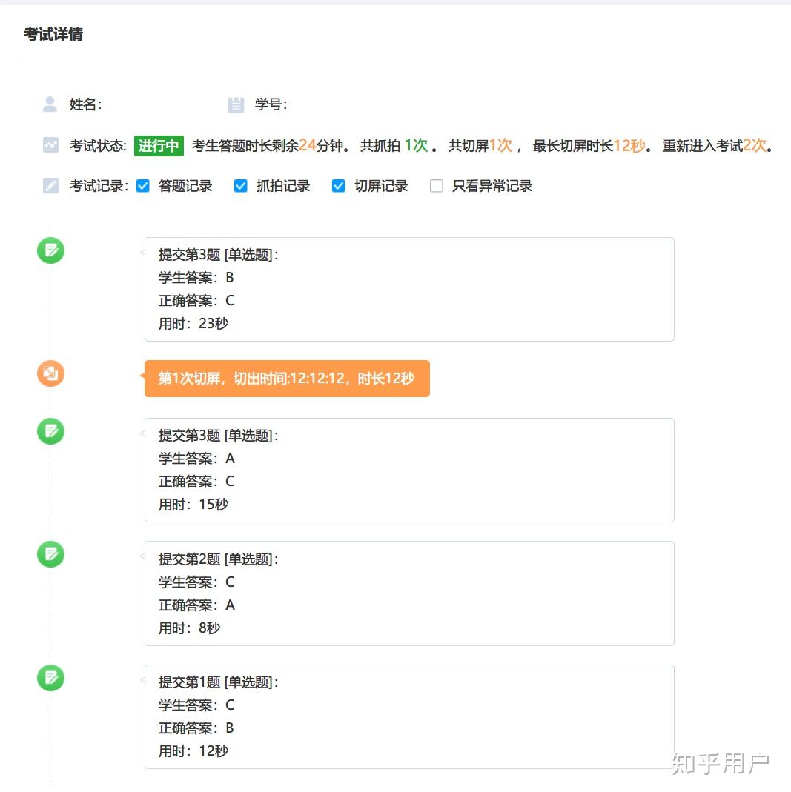Click 提交第2题 [单选题] heading
The image size is (791, 792).
[219, 559]
